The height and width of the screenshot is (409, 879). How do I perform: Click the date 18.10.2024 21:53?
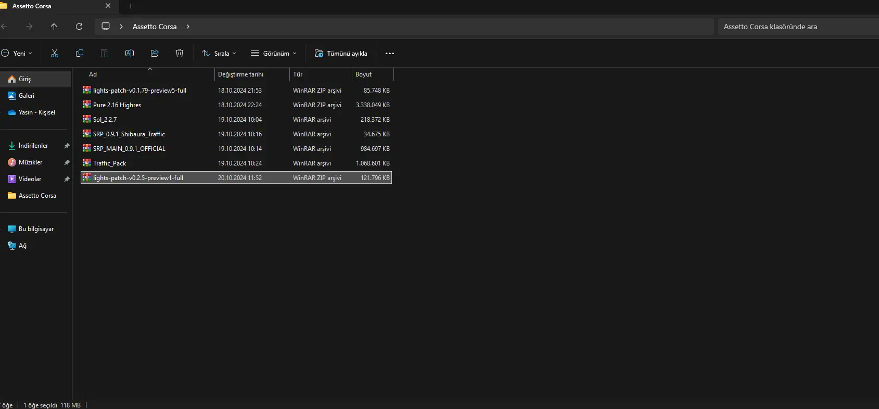240,90
